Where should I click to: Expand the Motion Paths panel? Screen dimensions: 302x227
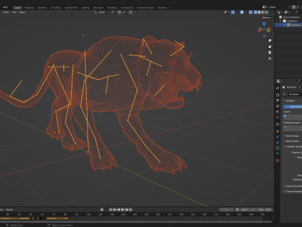click(x=293, y=141)
